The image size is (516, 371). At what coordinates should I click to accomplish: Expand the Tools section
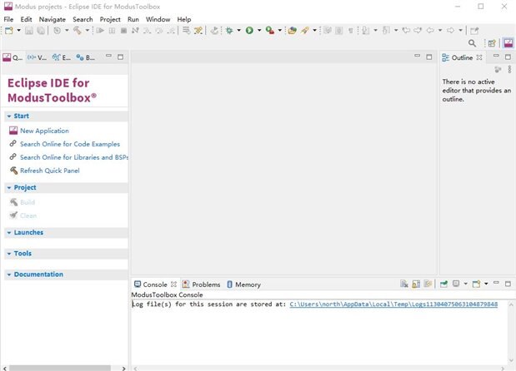[9, 254]
